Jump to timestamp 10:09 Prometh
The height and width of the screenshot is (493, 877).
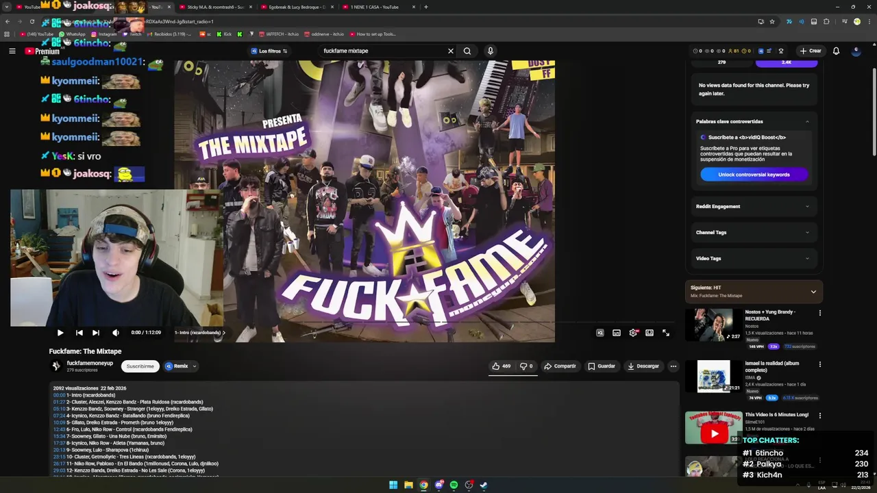click(59, 422)
